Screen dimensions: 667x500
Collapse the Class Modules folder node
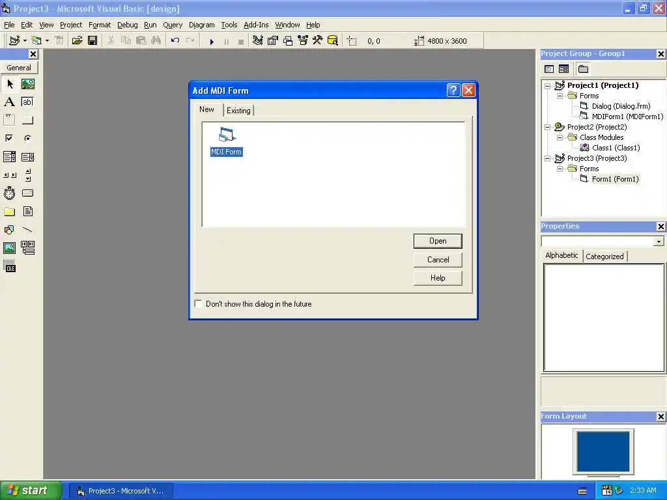[560, 138]
